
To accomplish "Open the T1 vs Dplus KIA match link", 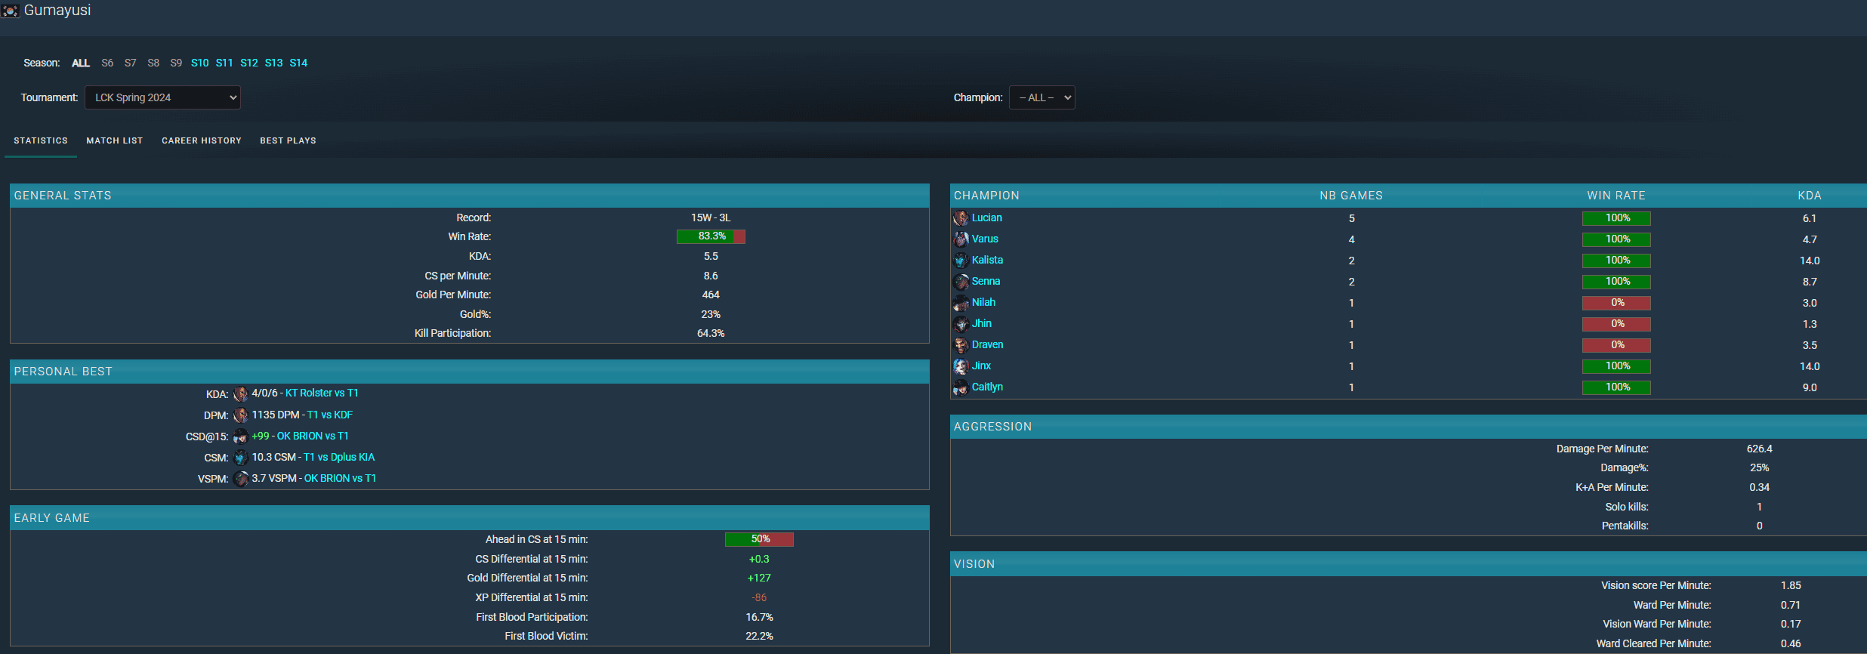I will [x=339, y=457].
